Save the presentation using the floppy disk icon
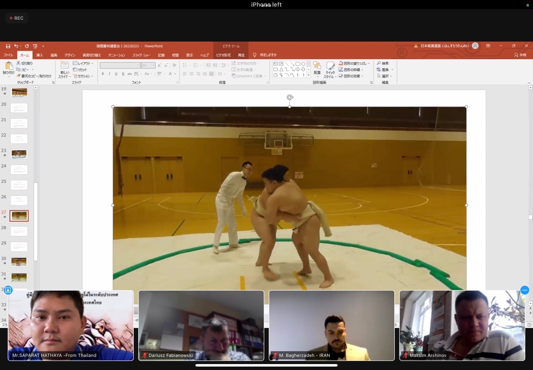Viewport: 533px width, 370px height. click(x=8, y=46)
